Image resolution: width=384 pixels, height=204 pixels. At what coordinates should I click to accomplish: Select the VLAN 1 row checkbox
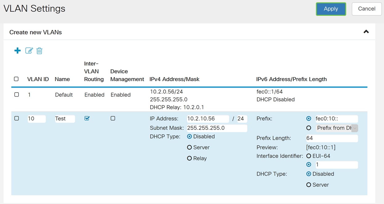(x=16, y=94)
